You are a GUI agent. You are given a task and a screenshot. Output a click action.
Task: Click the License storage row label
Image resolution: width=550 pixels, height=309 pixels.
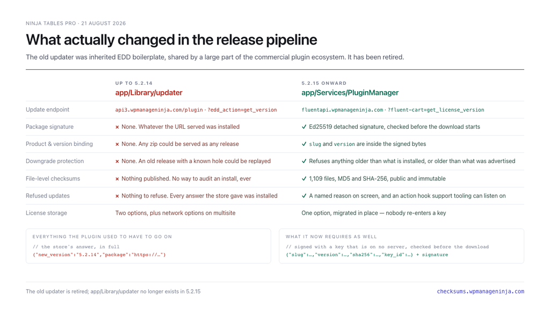pos(46,213)
